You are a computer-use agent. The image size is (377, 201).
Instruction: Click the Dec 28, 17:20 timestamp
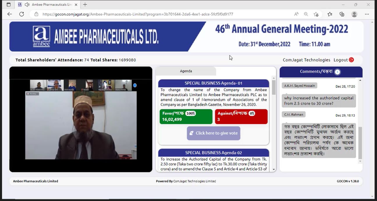(345, 87)
